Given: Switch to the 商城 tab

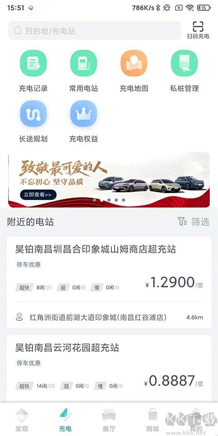Looking at the screenshot, I should coord(153,420).
